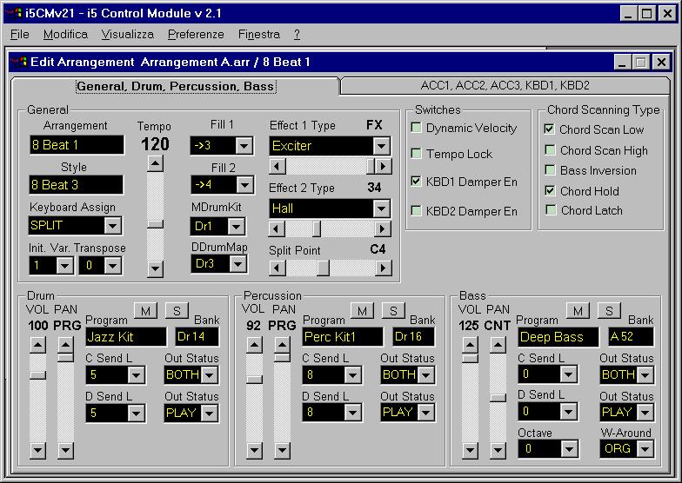Open the Preferenze menu
The height and width of the screenshot is (483, 682).
196,35
